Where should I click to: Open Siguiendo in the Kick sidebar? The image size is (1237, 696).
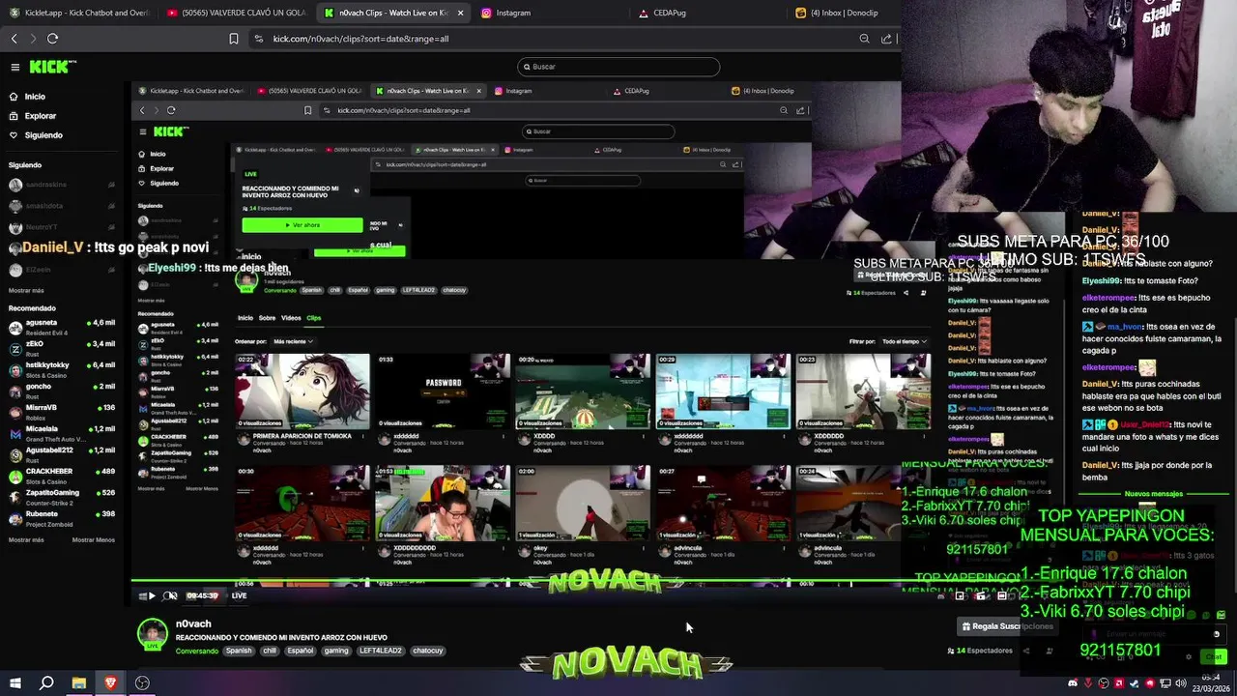(x=43, y=135)
